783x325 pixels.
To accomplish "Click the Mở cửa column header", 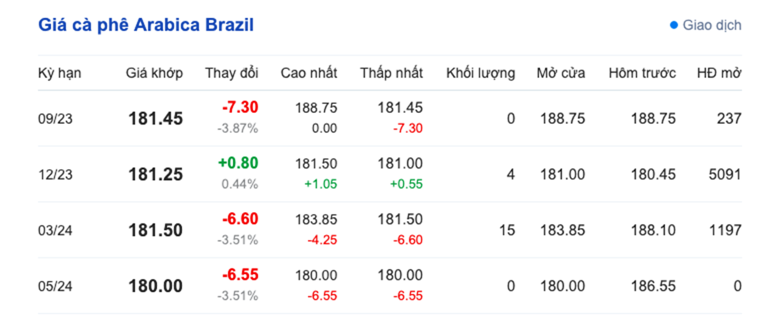I will [561, 73].
